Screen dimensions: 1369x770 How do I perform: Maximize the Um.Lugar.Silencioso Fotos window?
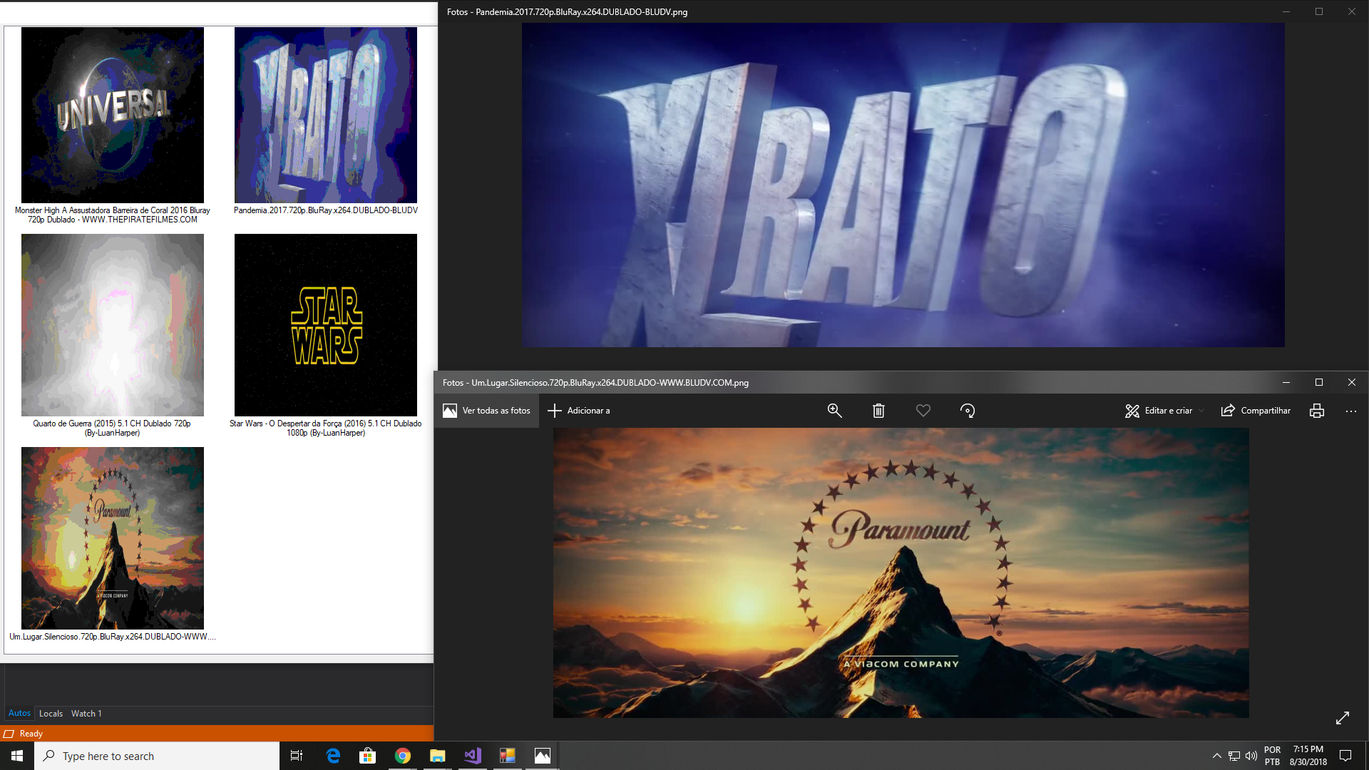tap(1319, 382)
